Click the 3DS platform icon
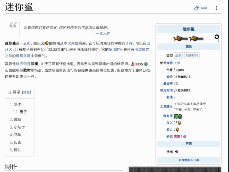 point(137,64)
